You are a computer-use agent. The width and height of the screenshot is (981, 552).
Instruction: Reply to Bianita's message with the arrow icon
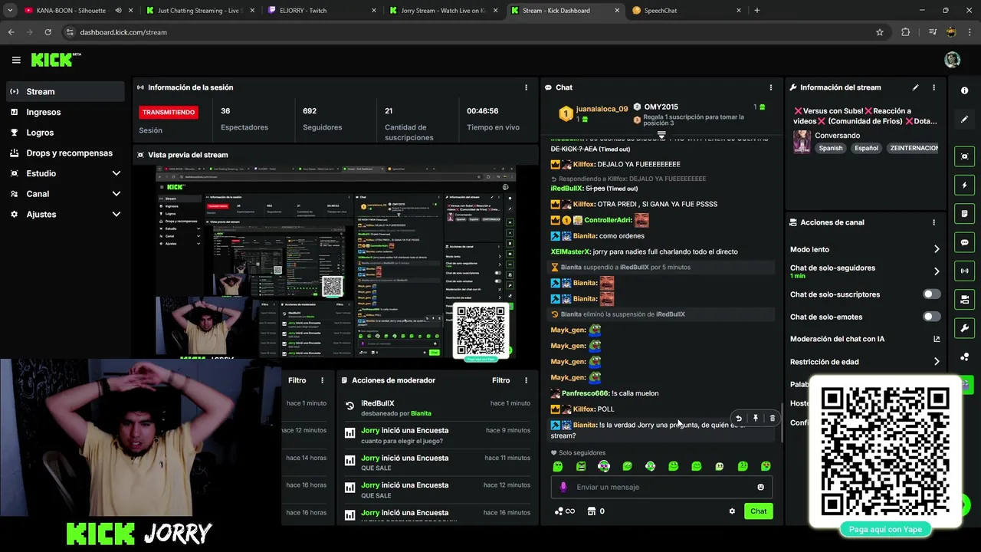[738, 419]
